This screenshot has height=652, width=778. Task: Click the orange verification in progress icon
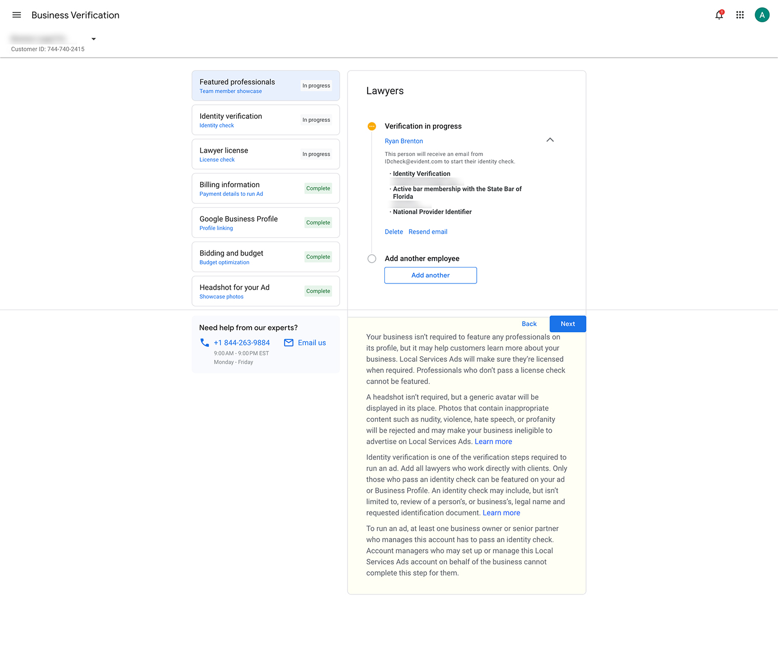click(x=372, y=126)
